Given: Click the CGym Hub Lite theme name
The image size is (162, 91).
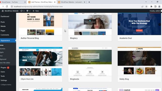Looking at the screenshot, I should [x=27, y=79].
